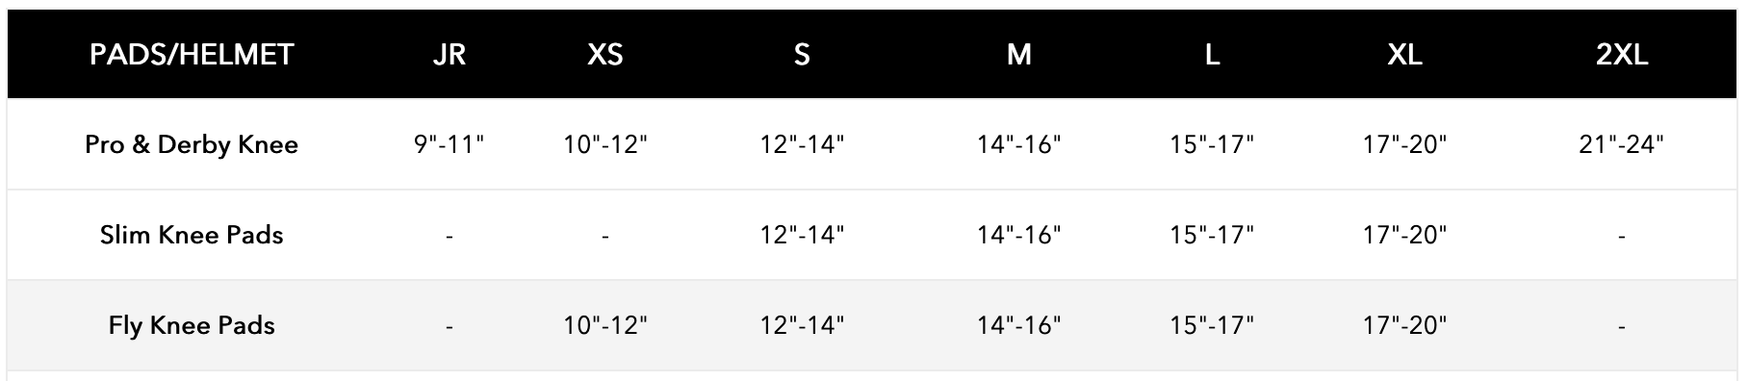The image size is (1748, 381).
Task: Select Pro & Derby Knee XL 17"-20" cell
Action: coord(1405,144)
